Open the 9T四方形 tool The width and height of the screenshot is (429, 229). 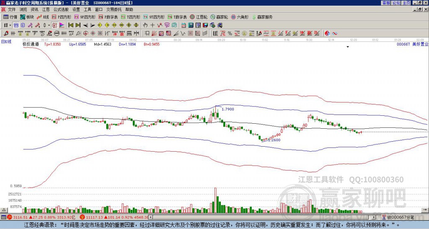tap(154, 17)
